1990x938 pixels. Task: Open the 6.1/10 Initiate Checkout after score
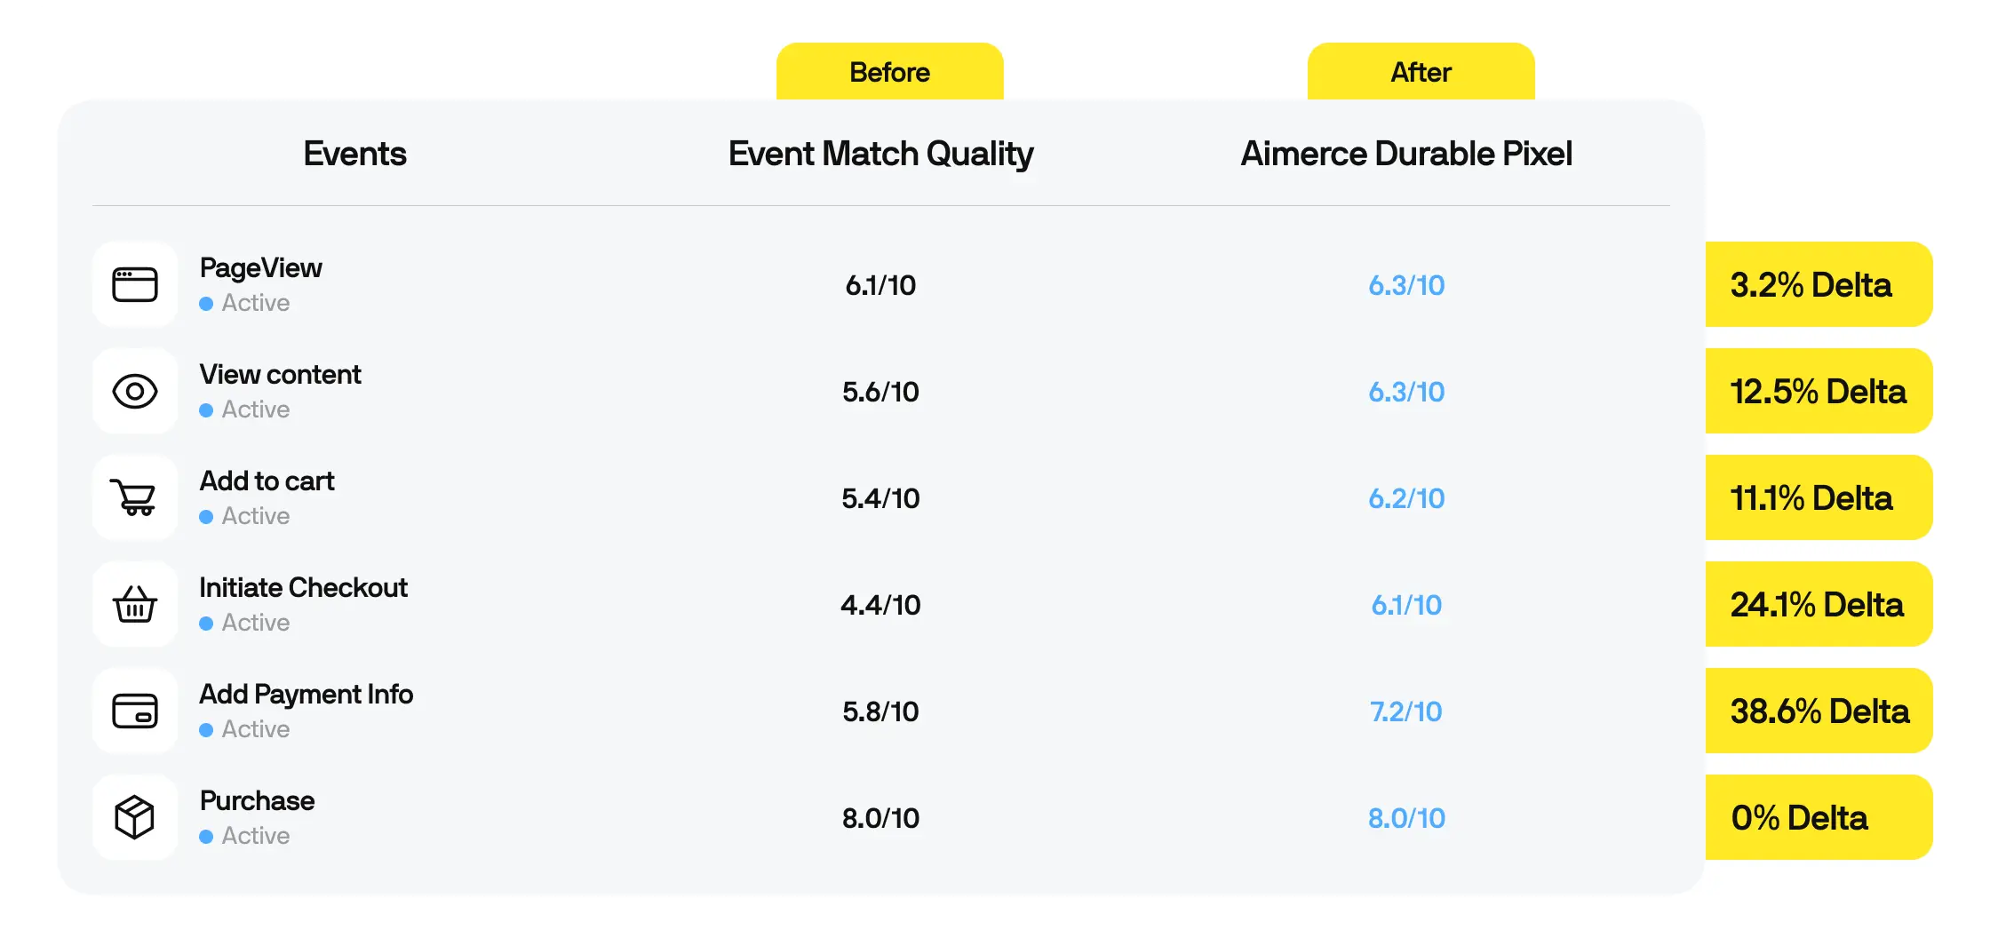1406,605
